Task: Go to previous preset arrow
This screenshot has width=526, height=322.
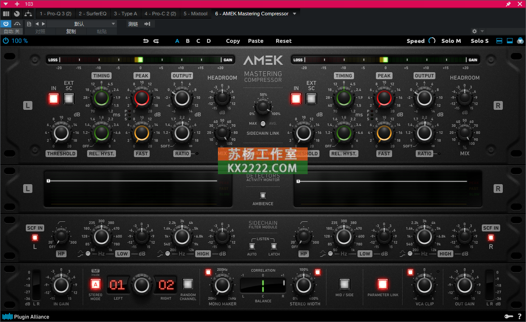Action: [37, 24]
